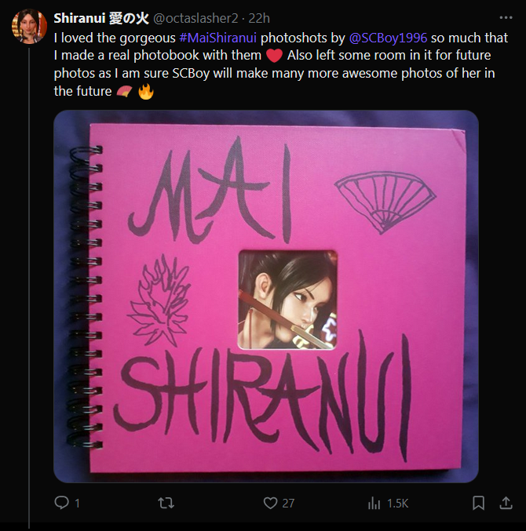Screen dimensions: 526x531
Task: Click the reply speech bubble icon
Action: [x=62, y=503]
